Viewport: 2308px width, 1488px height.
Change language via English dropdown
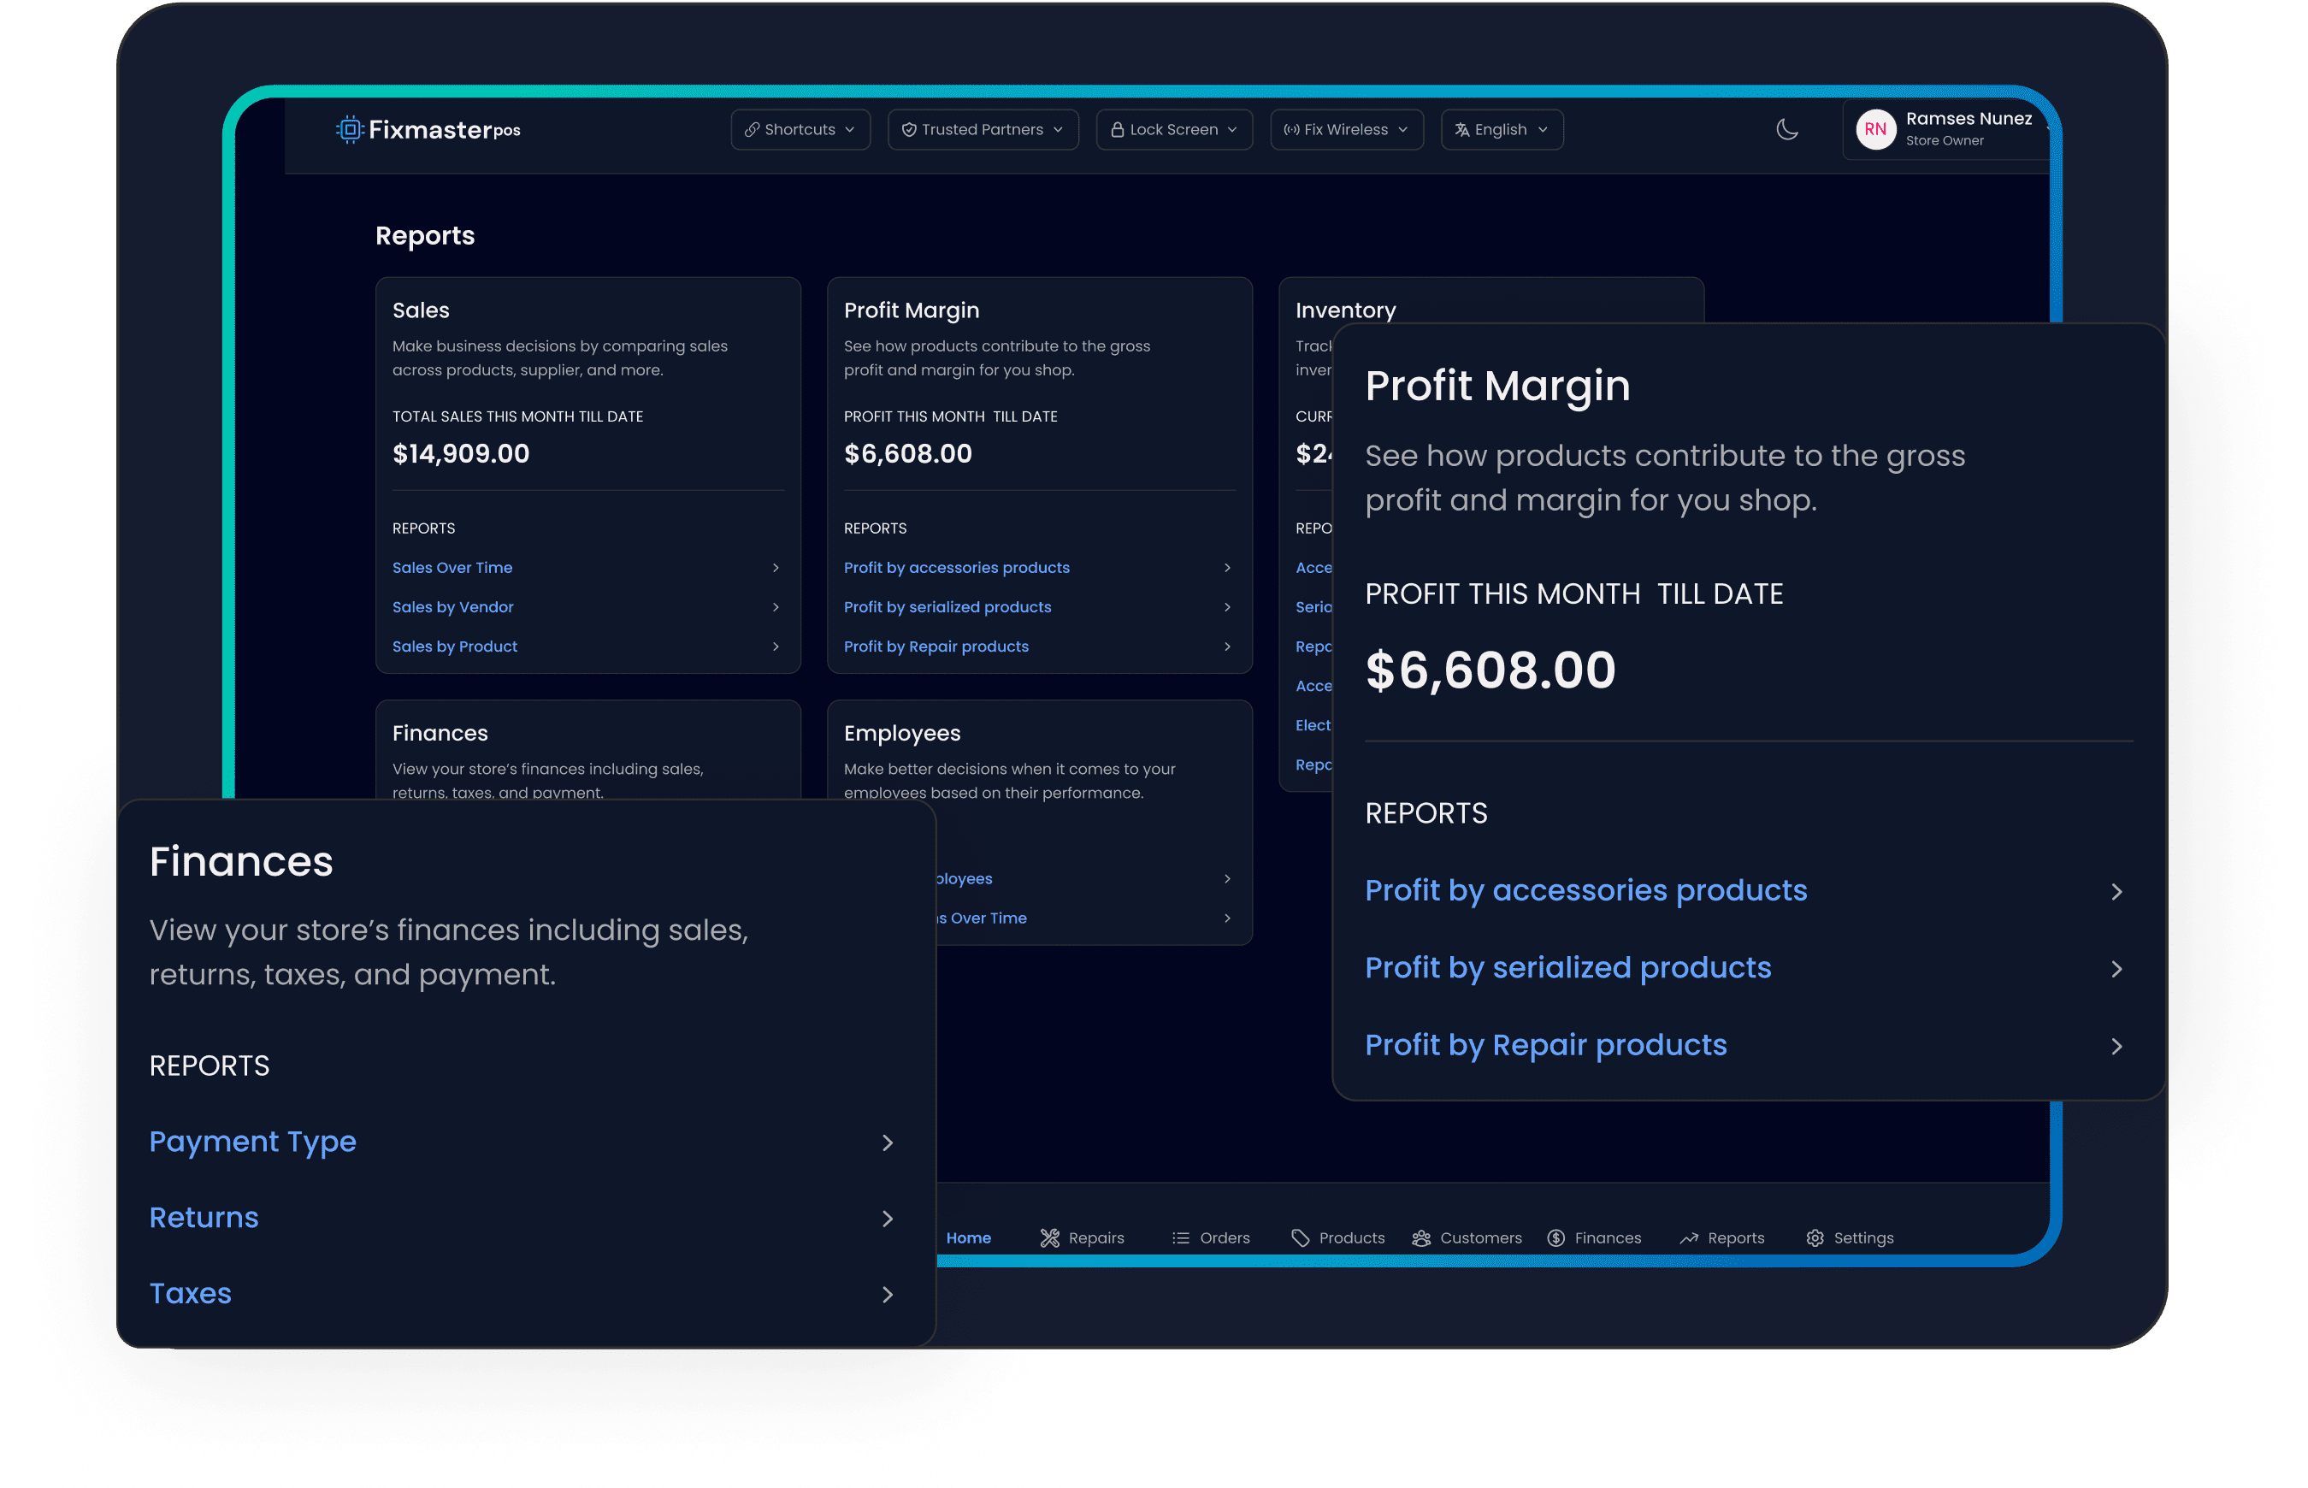pos(1502,129)
